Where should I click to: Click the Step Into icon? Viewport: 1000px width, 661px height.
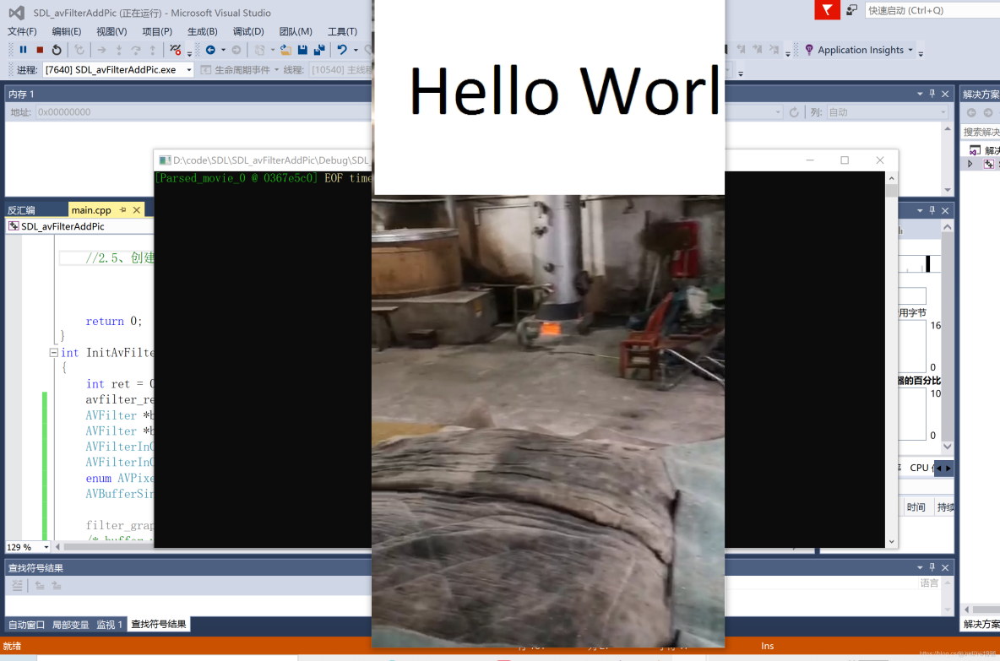click(119, 50)
